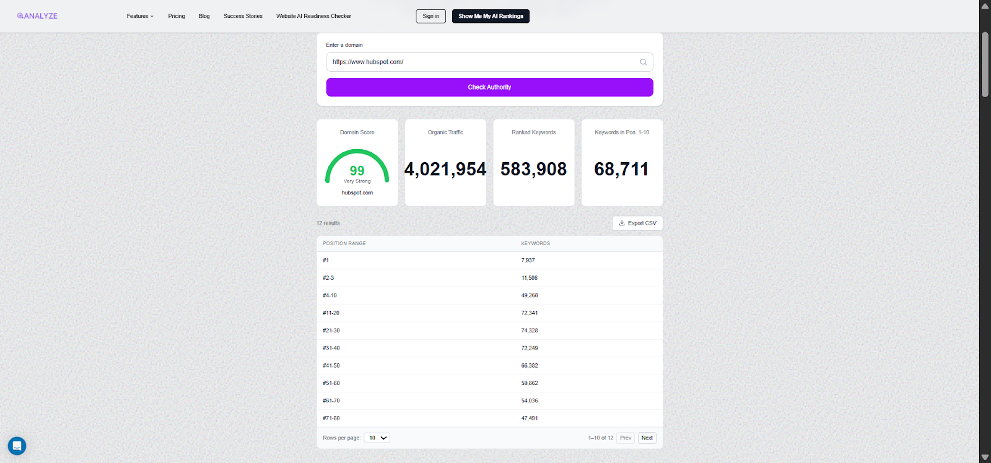Select the #2-3 position row
Screen dimensions: 991x463
489,278
